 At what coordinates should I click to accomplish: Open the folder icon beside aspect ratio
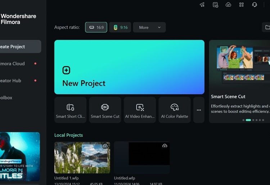[x=267, y=27]
